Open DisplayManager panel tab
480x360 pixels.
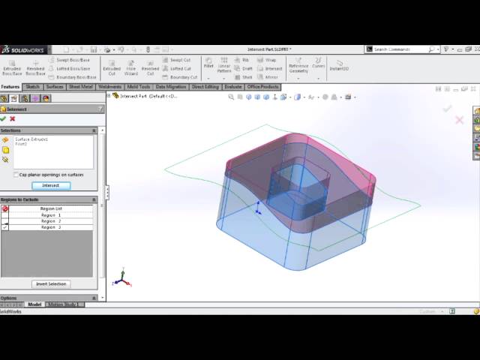pos(46,98)
